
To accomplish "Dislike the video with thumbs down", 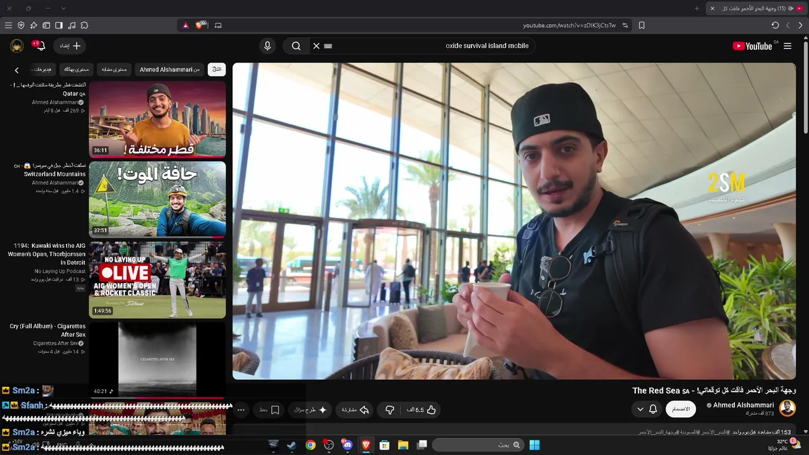I will click(x=390, y=410).
